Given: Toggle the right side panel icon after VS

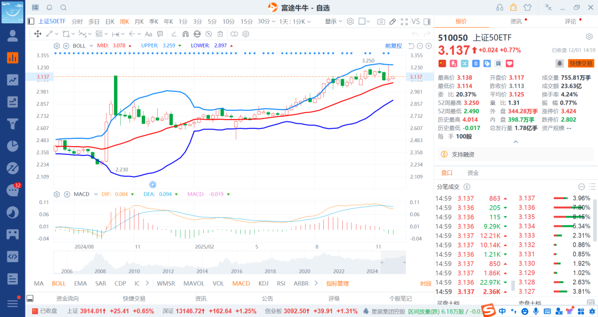Looking at the screenshot, I should click(x=427, y=22).
